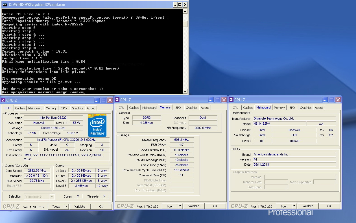Open the About tab in the left CPU-Z window

coord(91,108)
